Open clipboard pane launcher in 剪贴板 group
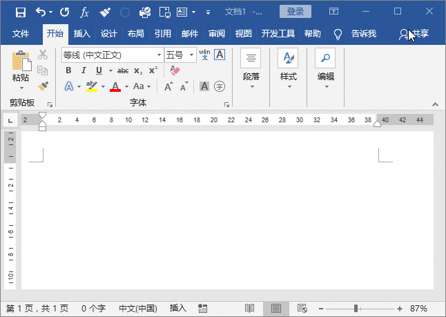446x317 pixels. [50, 105]
